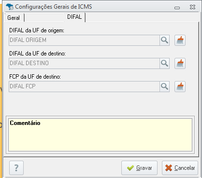Switch to the Geral tab
This screenshot has height=178, width=202.
(x=14, y=17)
